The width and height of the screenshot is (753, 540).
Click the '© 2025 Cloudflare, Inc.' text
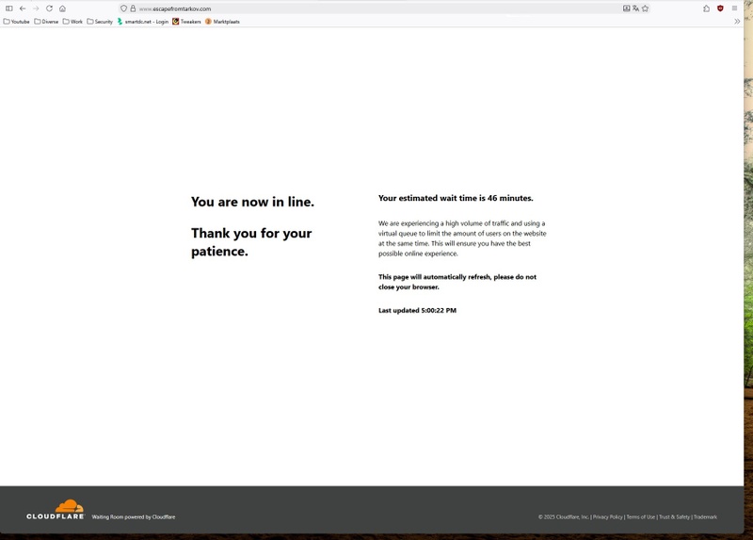[564, 517]
